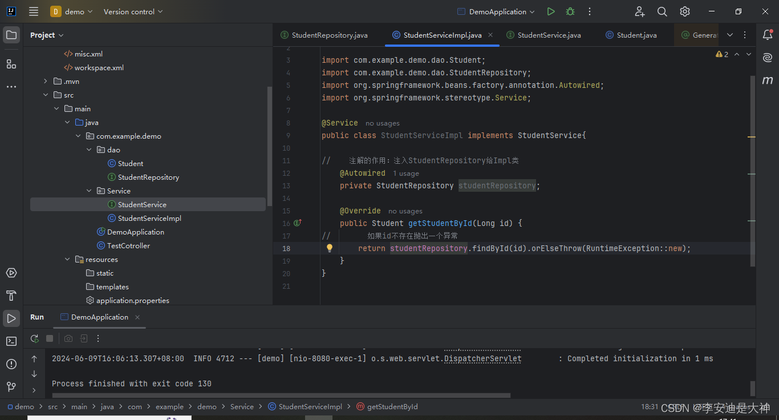Rerun DemoApplication in Run panel
Image resolution: width=779 pixels, height=420 pixels.
tap(35, 338)
